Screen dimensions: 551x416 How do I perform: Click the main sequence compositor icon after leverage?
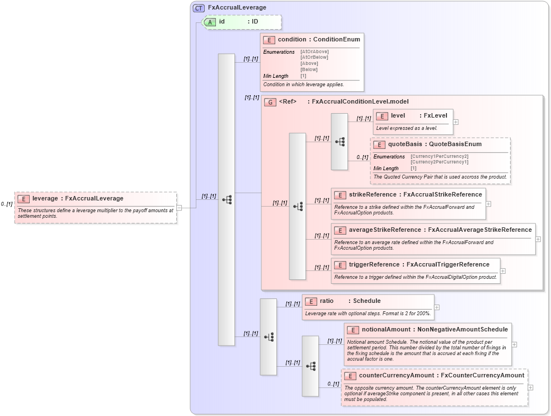227,200
